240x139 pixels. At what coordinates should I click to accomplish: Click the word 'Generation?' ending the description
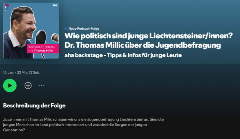coord(14,130)
